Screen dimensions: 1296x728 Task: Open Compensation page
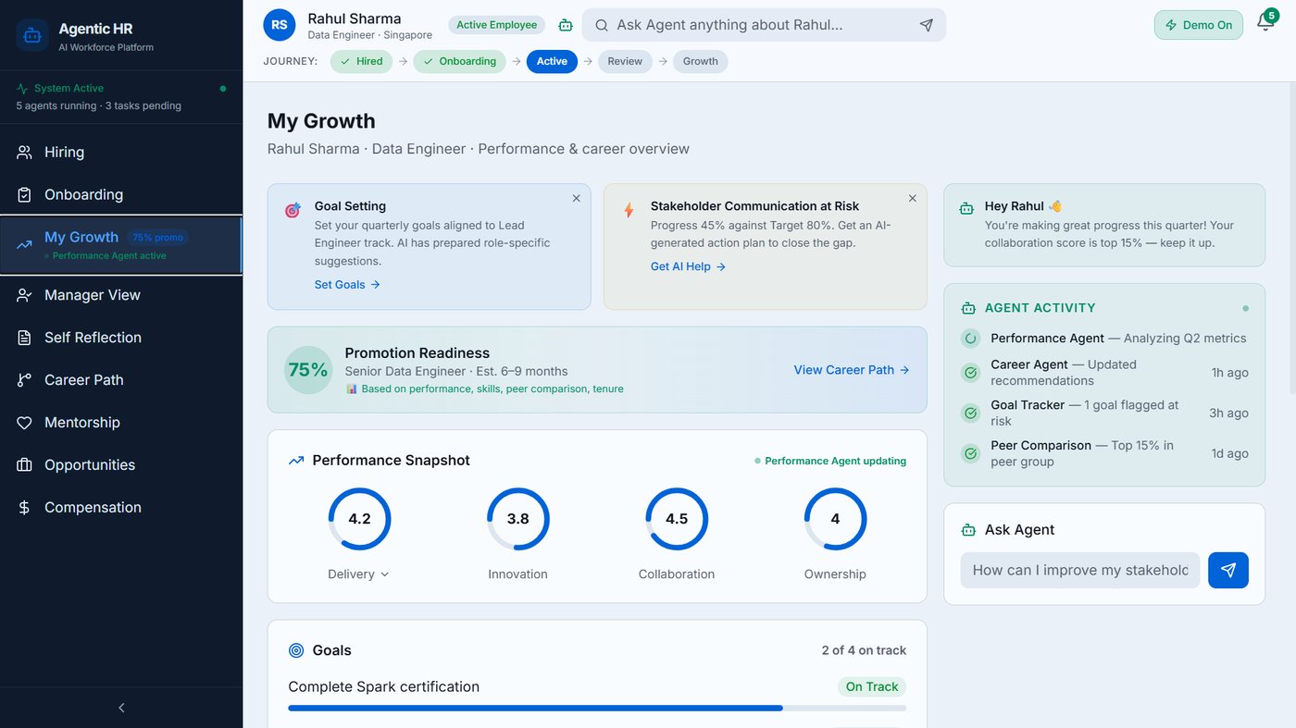tap(121, 508)
